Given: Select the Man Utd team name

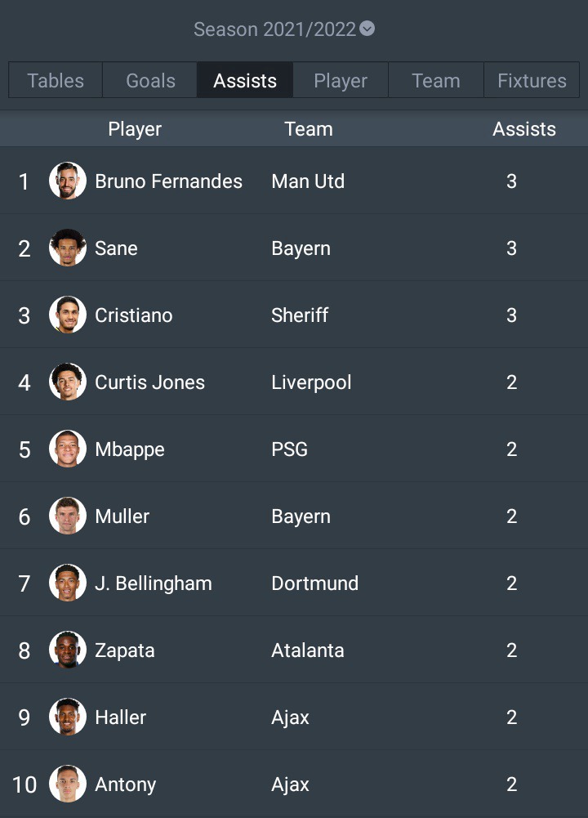Looking at the screenshot, I should point(308,181).
